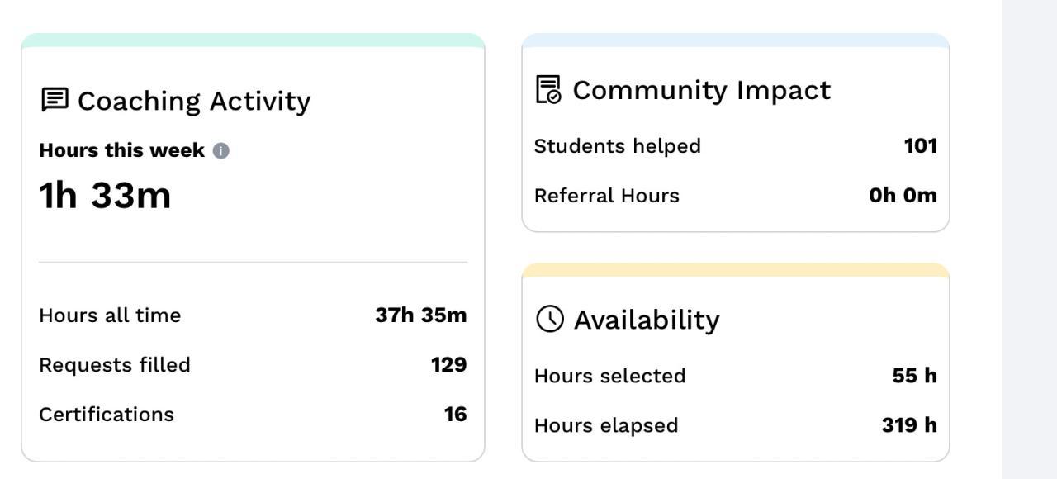Click the 16 certifications count
This screenshot has width=1057, height=479.
point(455,415)
